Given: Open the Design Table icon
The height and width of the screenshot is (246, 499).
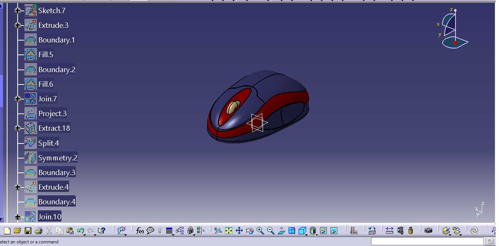Looking at the screenshot, I should coord(169,231).
